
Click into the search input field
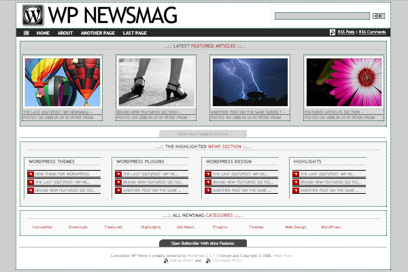pos(322,16)
